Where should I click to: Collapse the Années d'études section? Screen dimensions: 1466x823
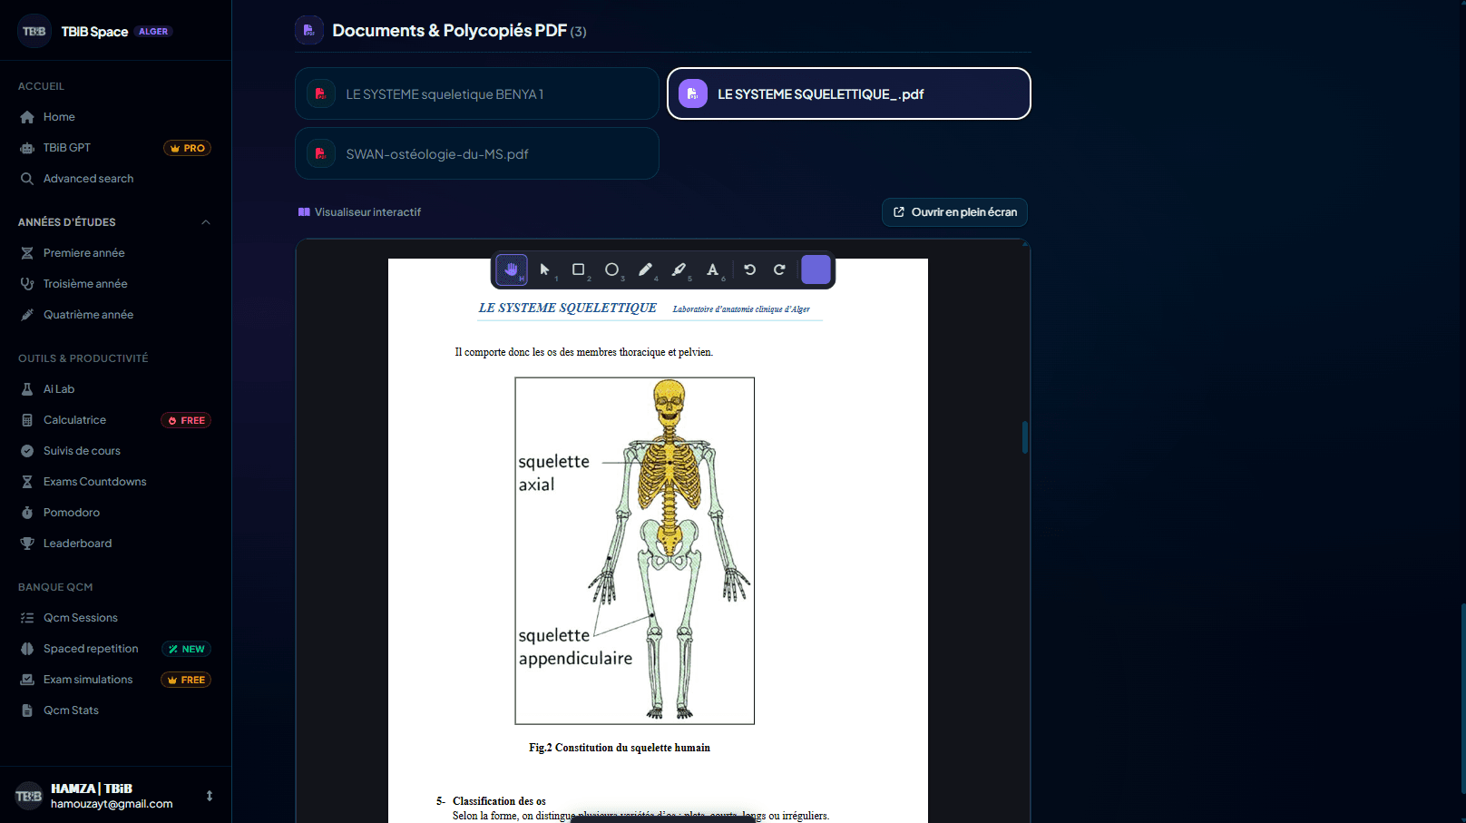click(x=206, y=222)
